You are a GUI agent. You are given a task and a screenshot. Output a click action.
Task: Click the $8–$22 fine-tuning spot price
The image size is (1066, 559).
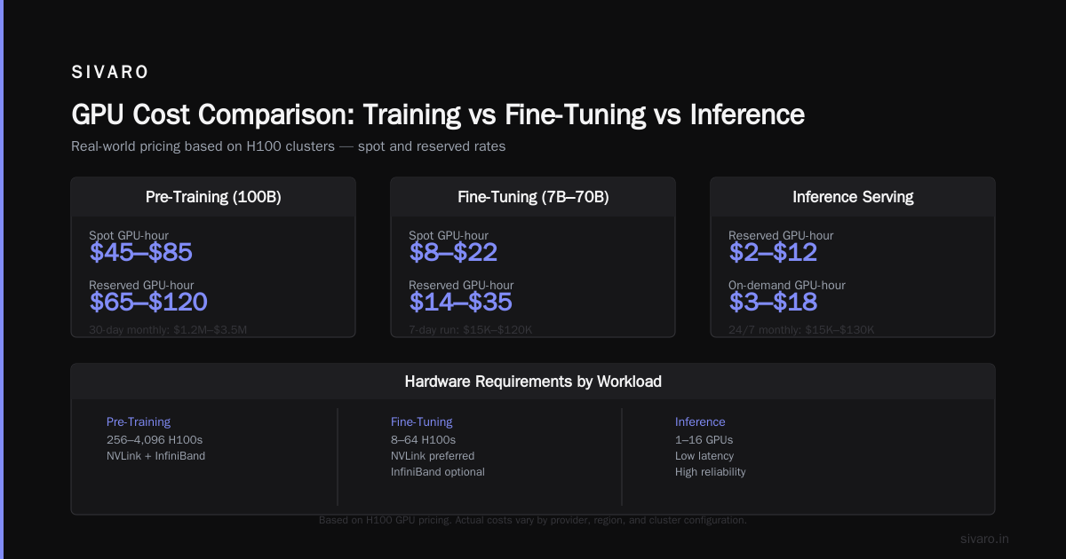click(453, 253)
